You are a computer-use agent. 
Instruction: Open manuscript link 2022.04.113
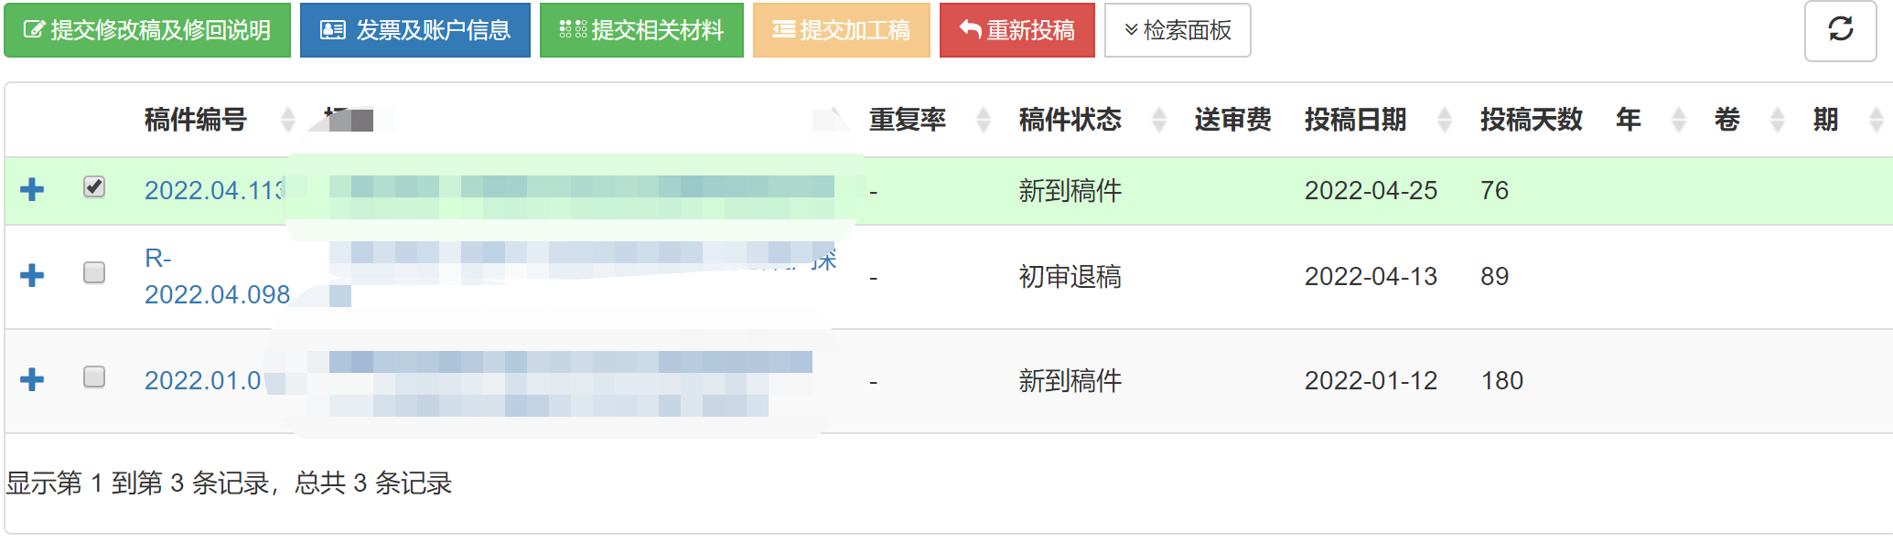(x=214, y=190)
